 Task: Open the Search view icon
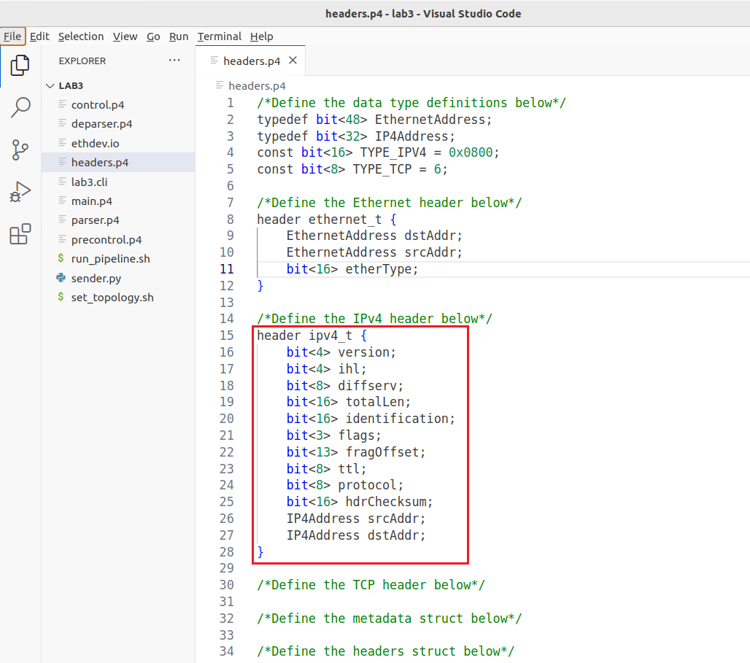tap(20, 107)
